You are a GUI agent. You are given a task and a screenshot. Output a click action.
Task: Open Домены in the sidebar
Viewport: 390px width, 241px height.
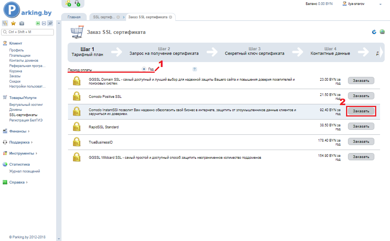(x=16, y=110)
